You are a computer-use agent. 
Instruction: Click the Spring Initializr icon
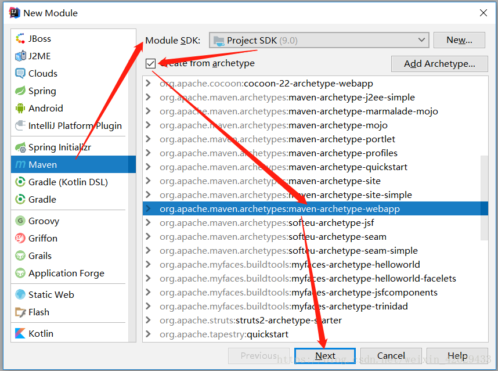tap(20, 147)
